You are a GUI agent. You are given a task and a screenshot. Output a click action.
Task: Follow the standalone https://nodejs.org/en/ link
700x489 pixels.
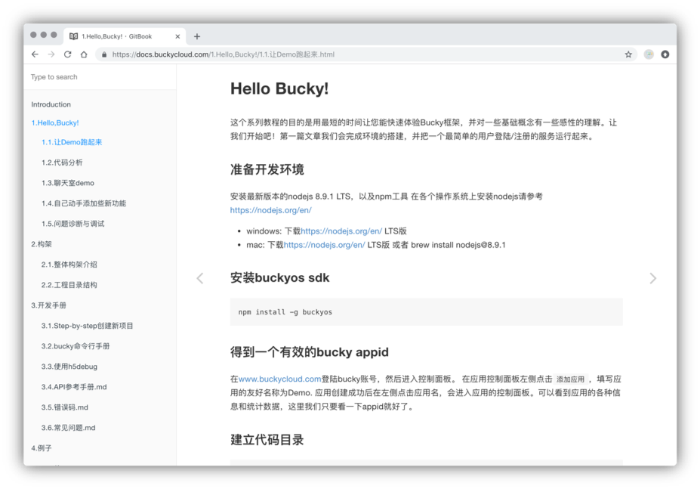coord(270,210)
